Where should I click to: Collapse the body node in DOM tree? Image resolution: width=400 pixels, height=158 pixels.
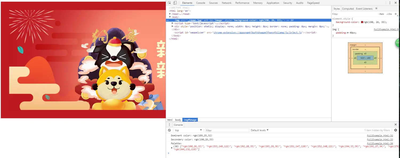point(170,17)
